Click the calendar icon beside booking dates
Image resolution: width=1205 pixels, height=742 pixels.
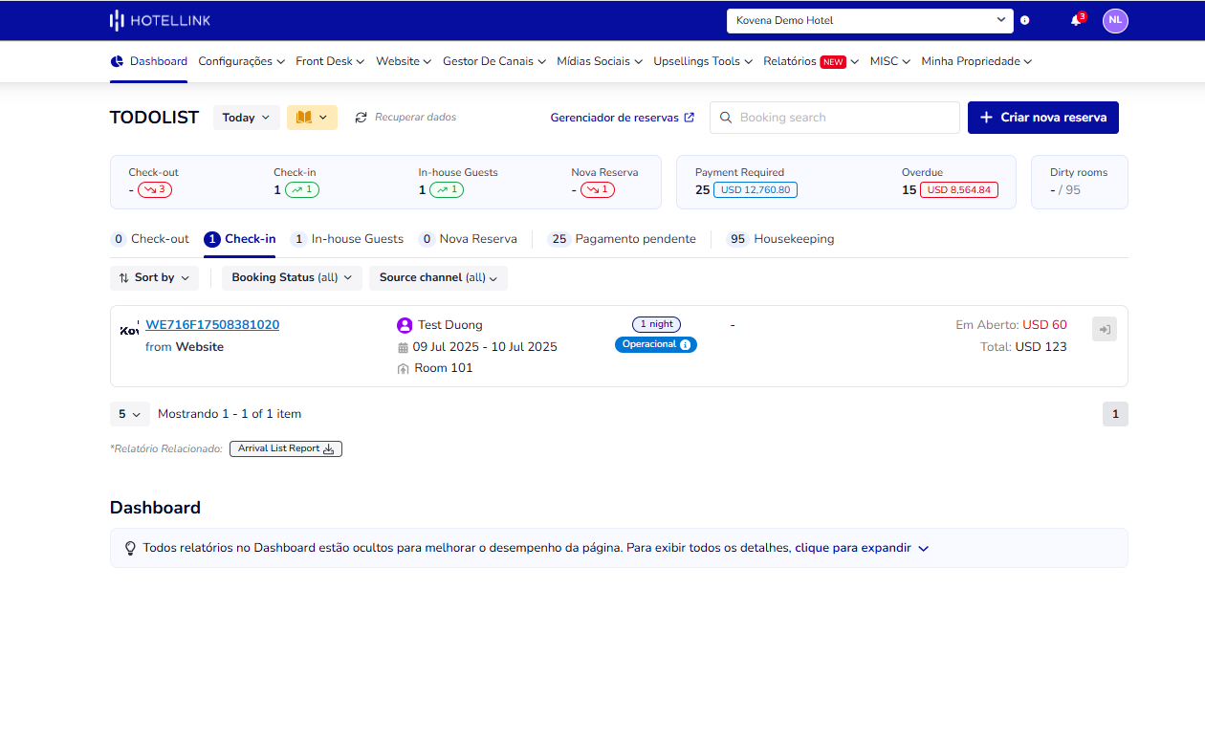tap(403, 347)
